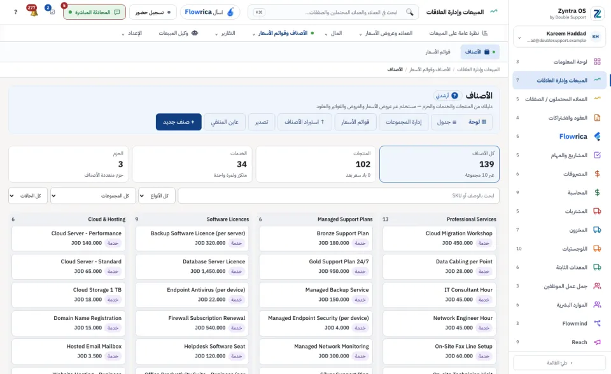The width and height of the screenshot is (611, 374).
Task: Click import items button (استيراد الأصناف)
Action: [305, 122]
